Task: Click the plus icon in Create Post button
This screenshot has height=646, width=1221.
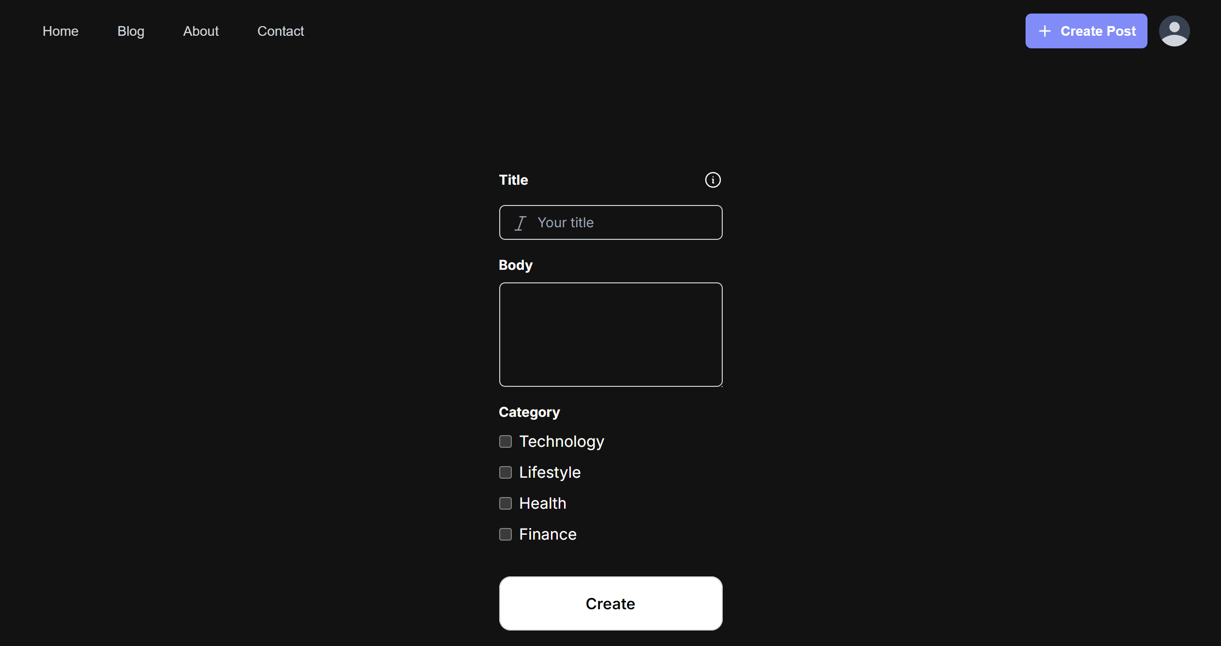Action: pyautogui.click(x=1045, y=30)
